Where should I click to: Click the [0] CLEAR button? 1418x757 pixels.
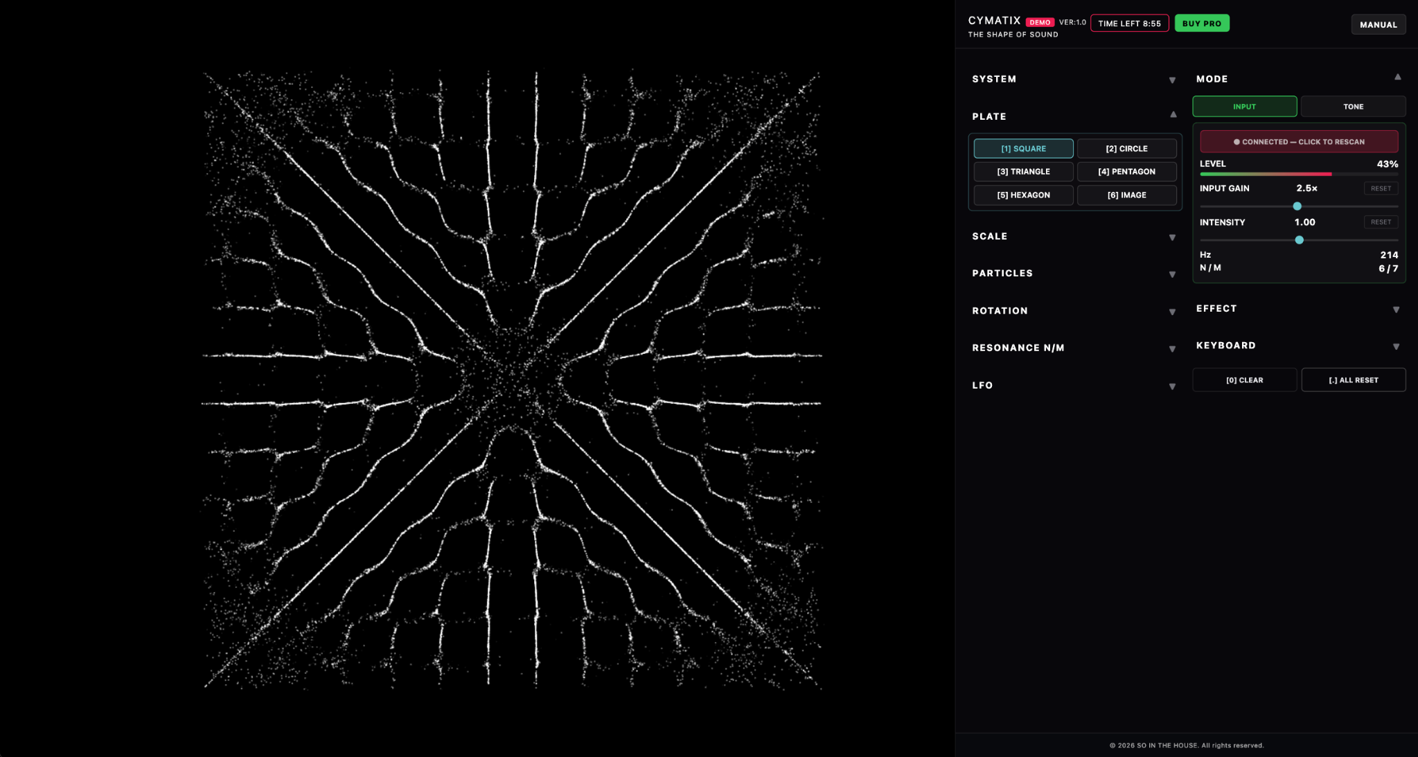click(1244, 380)
